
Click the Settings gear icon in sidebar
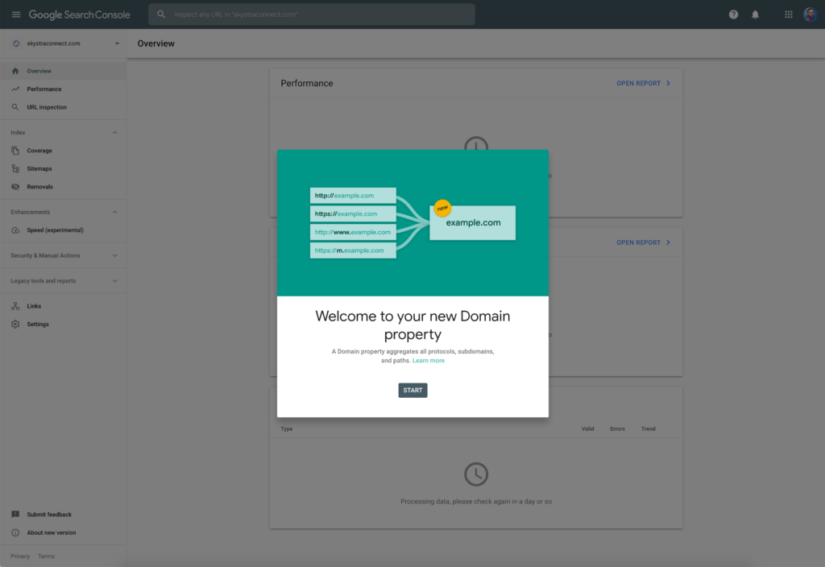(16, 325)
